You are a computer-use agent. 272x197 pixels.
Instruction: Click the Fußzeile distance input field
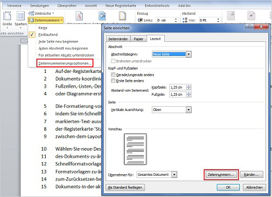click(178, 94)
